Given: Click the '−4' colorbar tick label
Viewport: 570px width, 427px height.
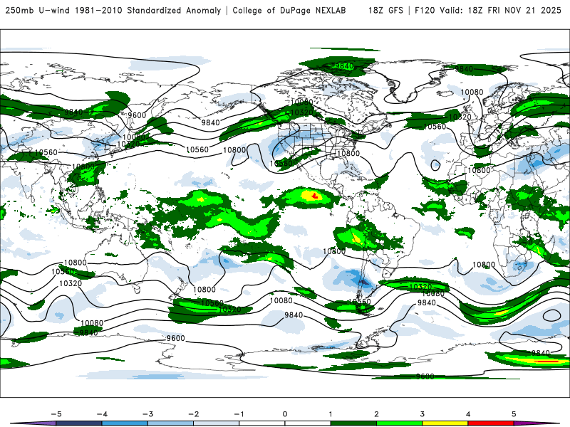Looking at the screenshot, I should (102, 414).
